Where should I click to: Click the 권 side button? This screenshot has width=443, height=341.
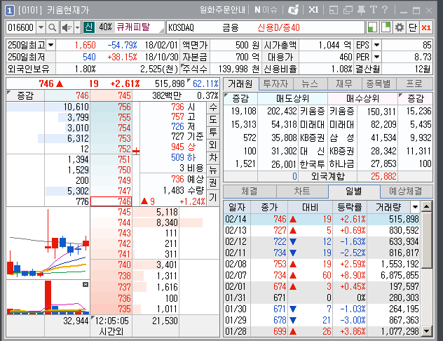pos(213,183)
